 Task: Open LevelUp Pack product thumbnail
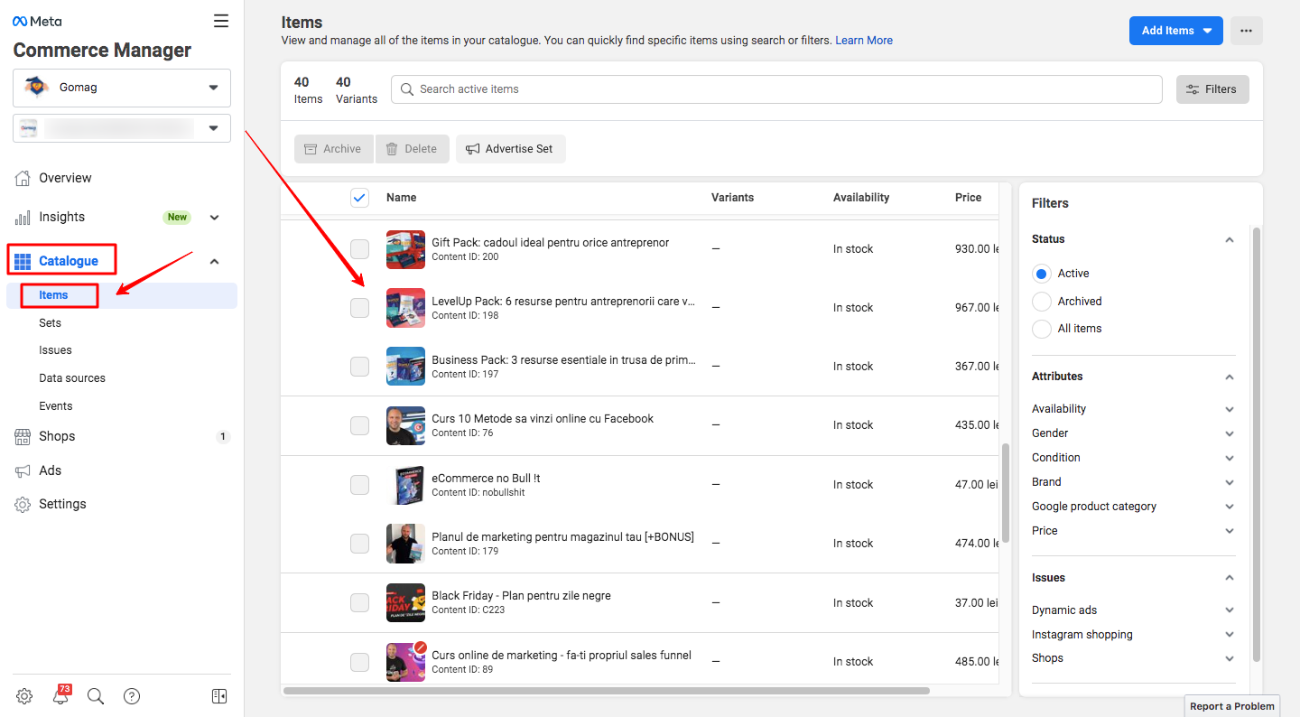[405, 308]
